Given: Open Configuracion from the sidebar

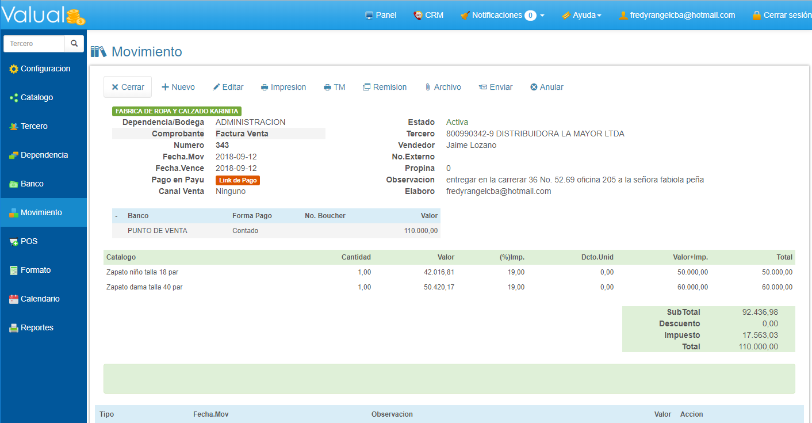Looking at the screenshot, I should tap(45, 68).
